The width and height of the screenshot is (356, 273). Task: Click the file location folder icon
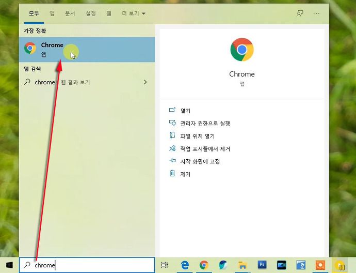(172, 135)
